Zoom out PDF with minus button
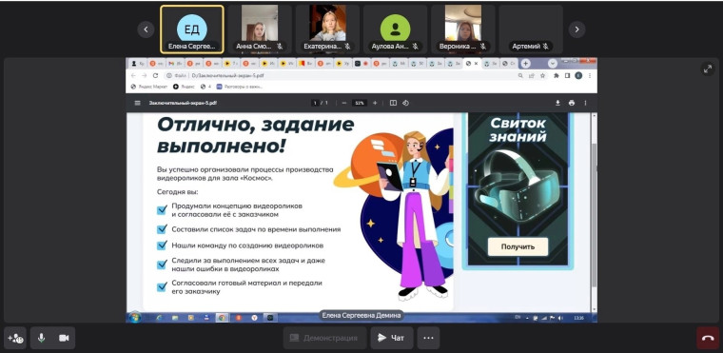This screenshot has width=723, height=353. click(344, 103)
